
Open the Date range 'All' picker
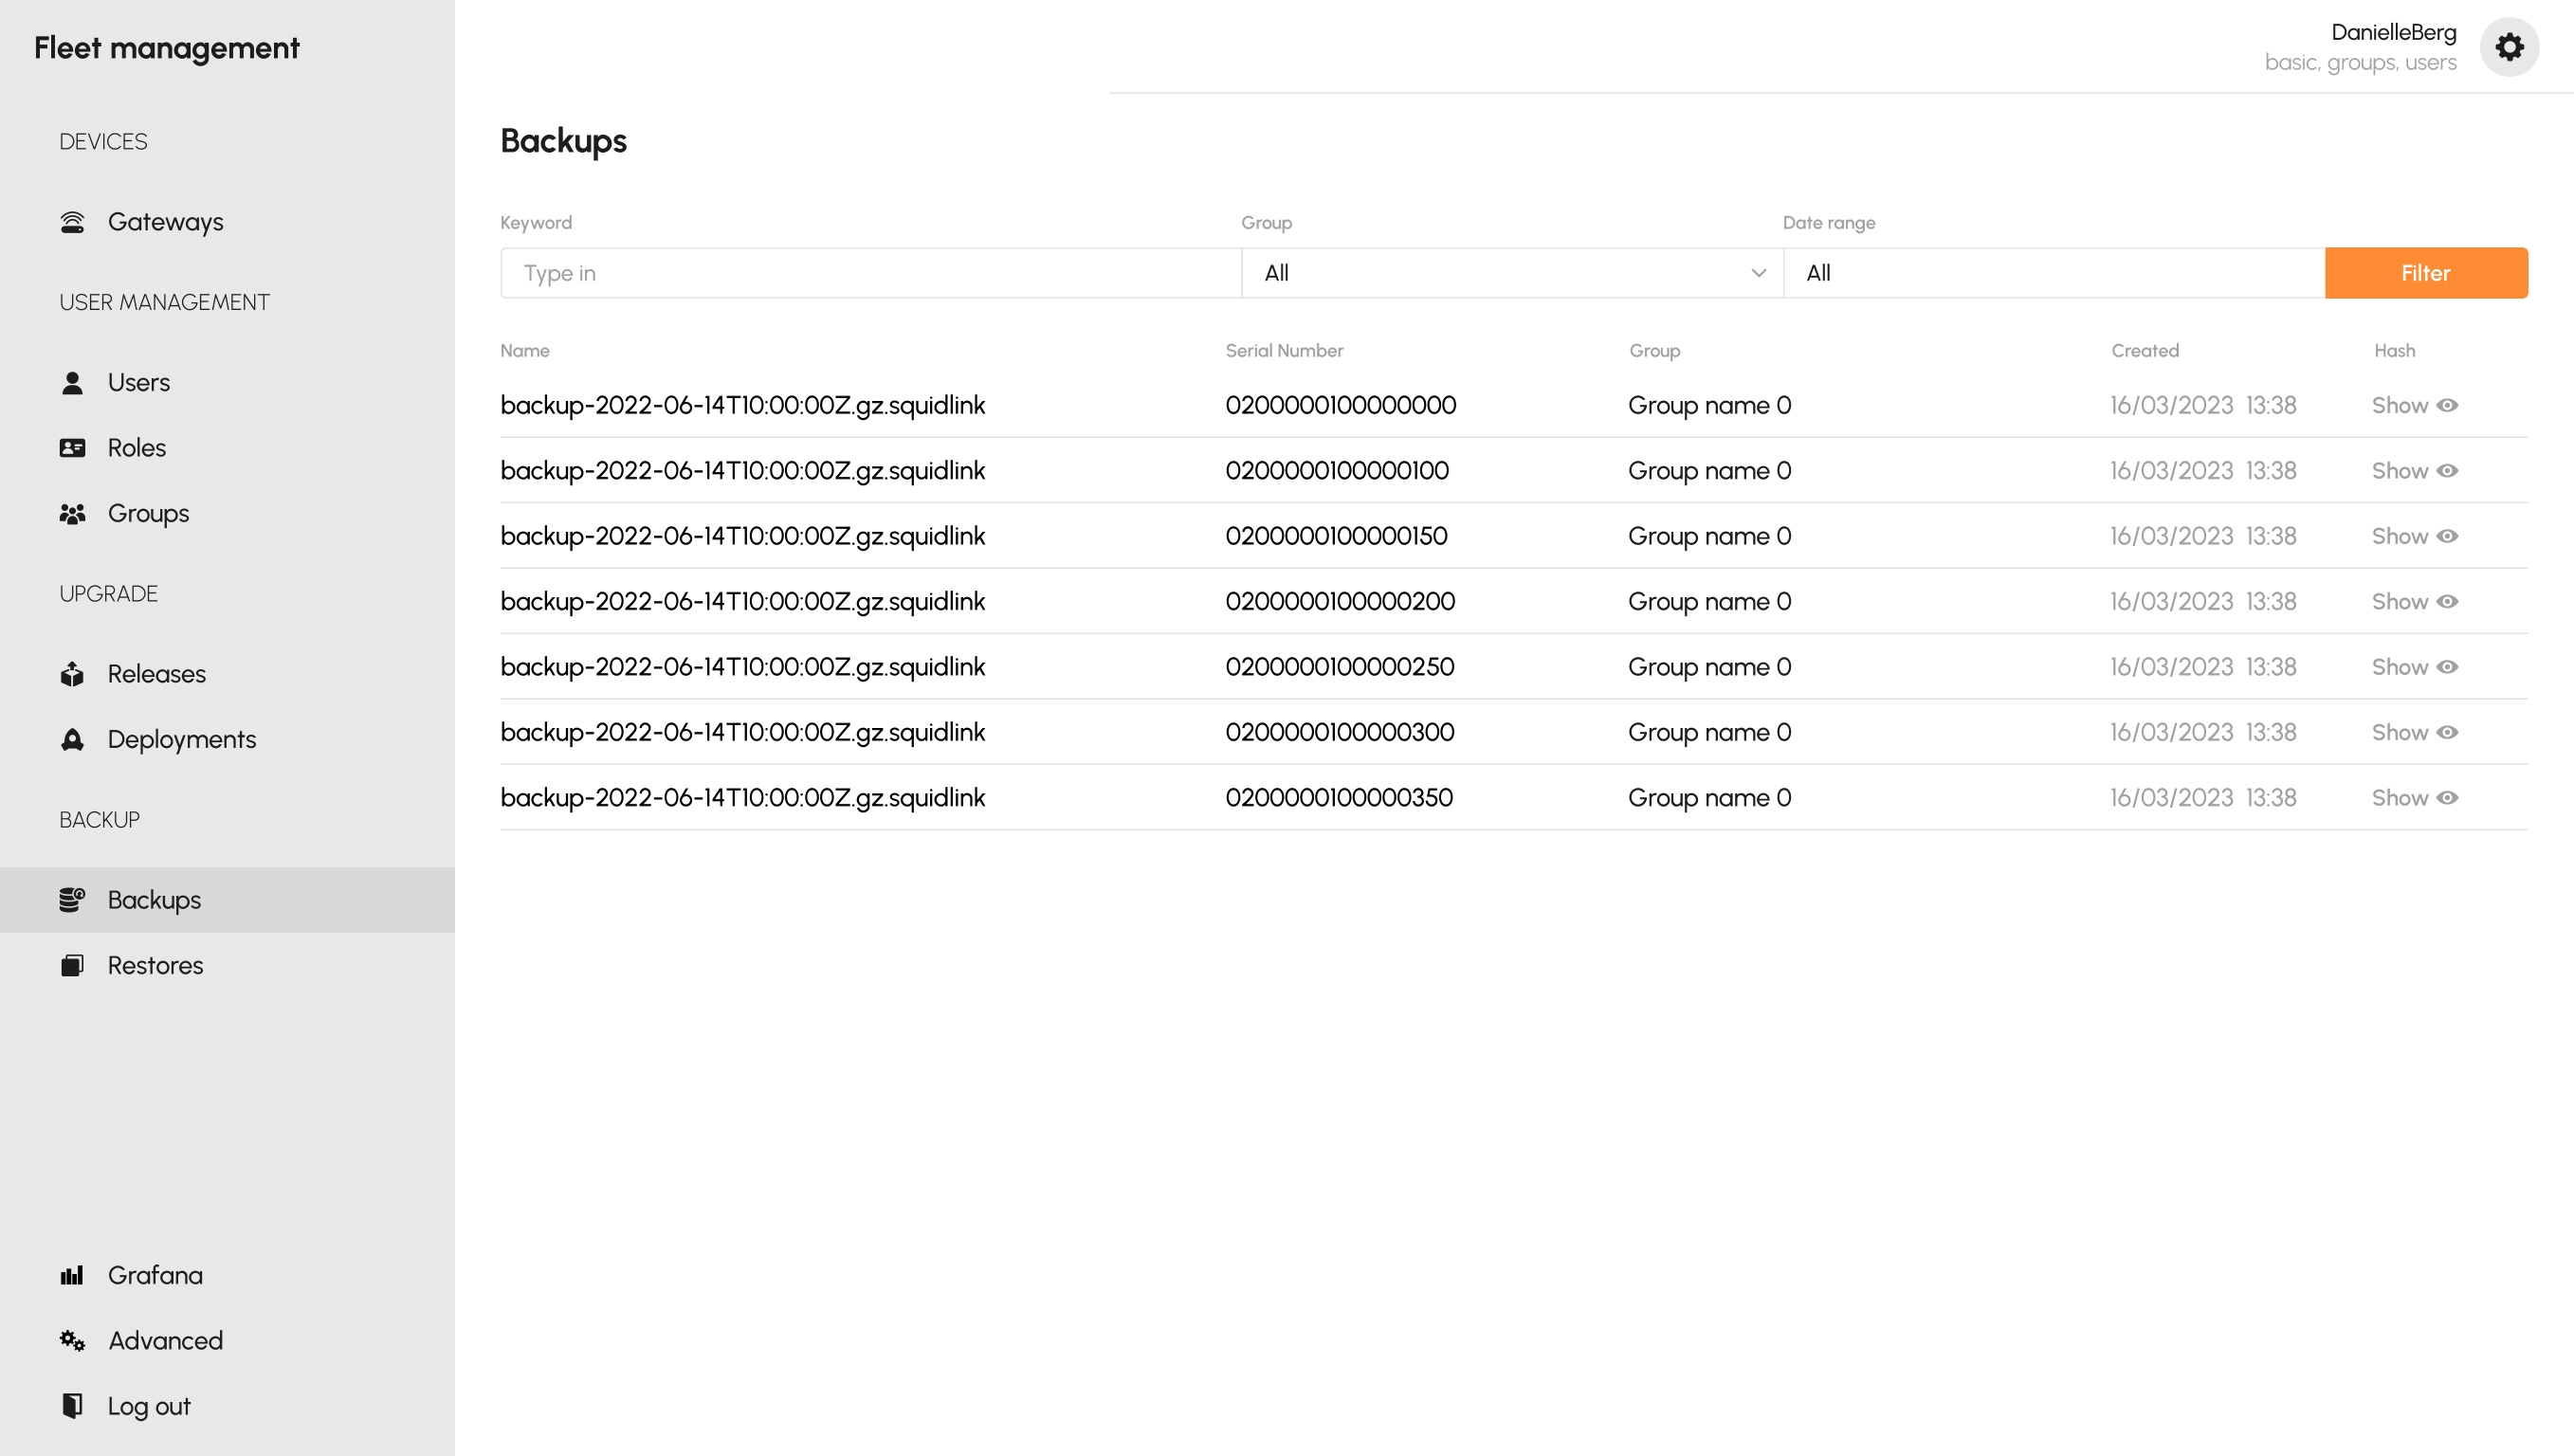(2053, 273)
